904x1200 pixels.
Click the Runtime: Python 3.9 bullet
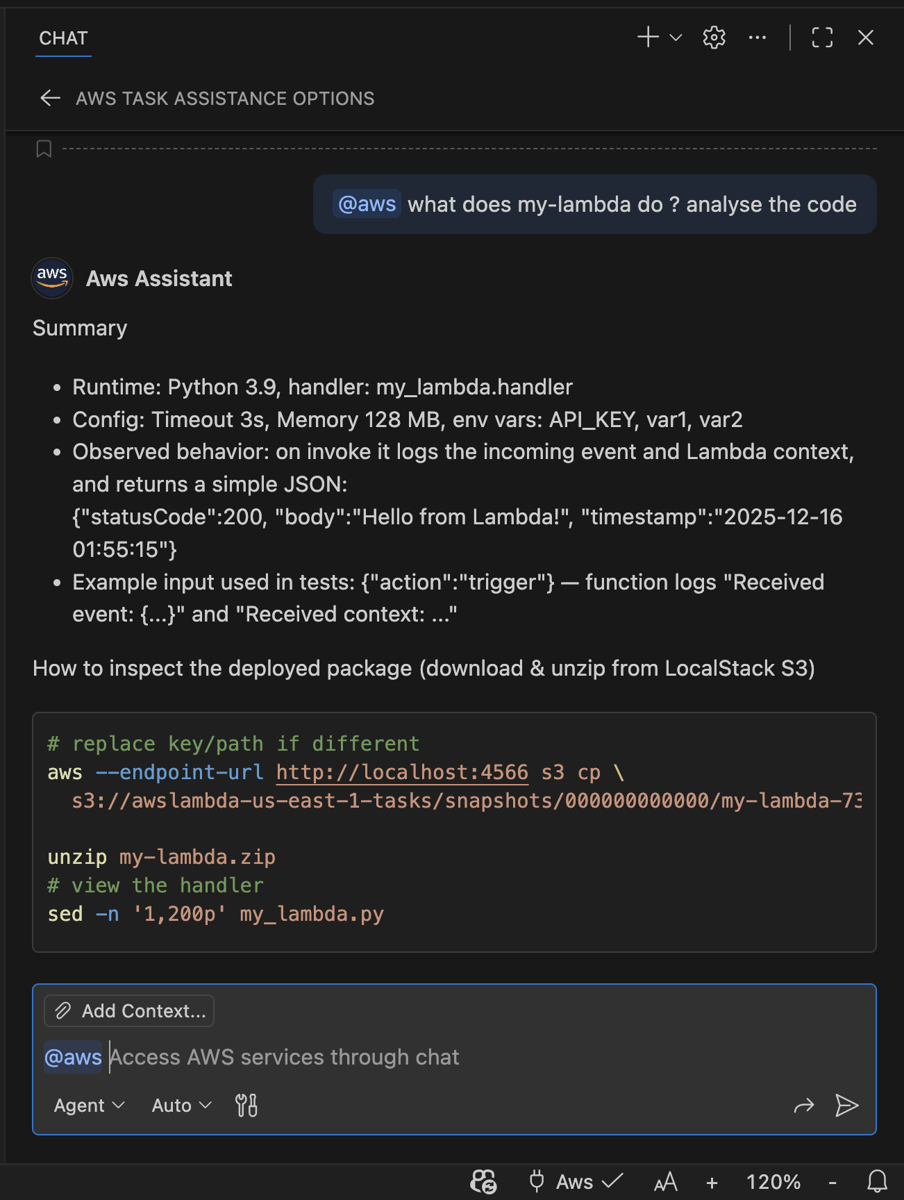point(323,387)
